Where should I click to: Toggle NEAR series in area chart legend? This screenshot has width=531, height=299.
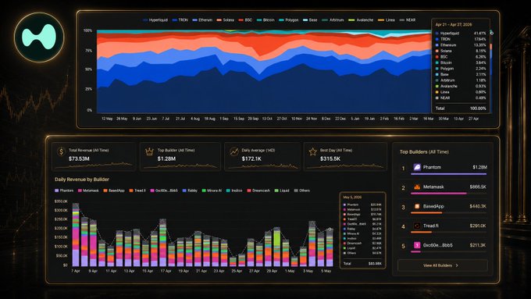408,20
